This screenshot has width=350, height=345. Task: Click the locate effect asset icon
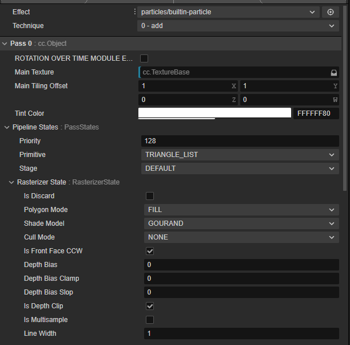331,12
